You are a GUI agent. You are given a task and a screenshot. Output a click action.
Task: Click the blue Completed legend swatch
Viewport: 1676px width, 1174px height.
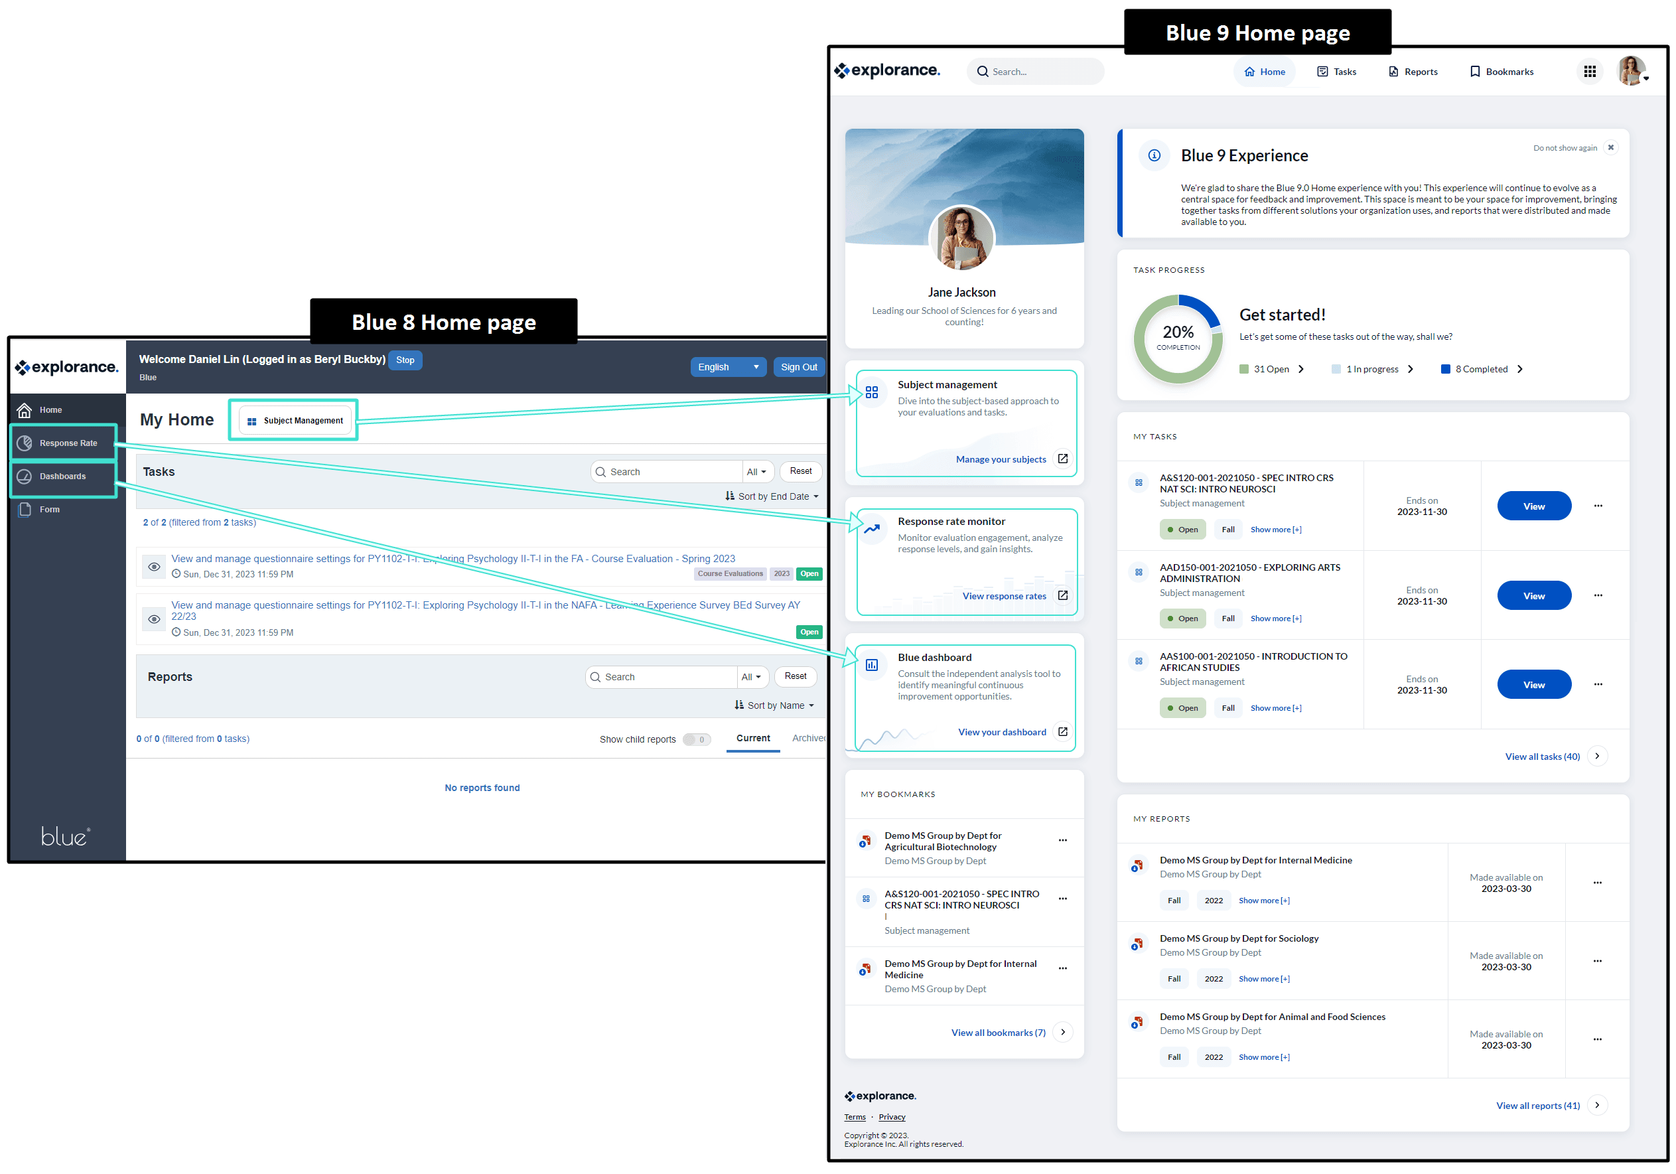click(x=1445, y=369)
